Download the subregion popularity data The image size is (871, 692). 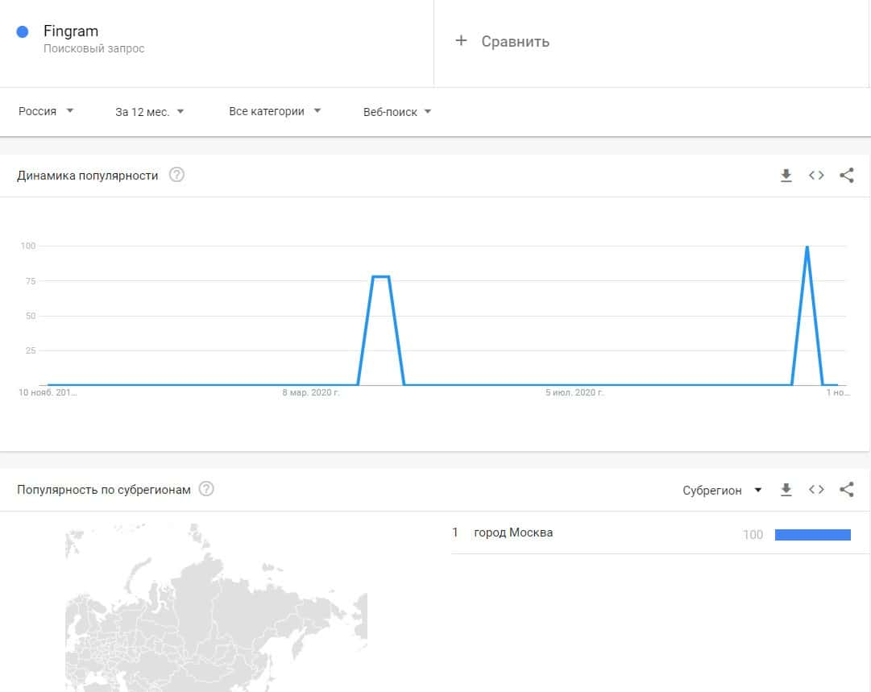click(x=786, y=490)
